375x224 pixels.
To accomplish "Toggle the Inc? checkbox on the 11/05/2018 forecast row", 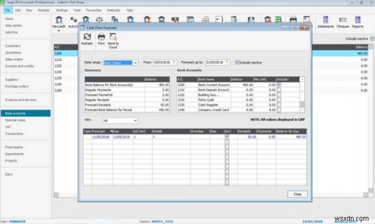I will (227, 136).
